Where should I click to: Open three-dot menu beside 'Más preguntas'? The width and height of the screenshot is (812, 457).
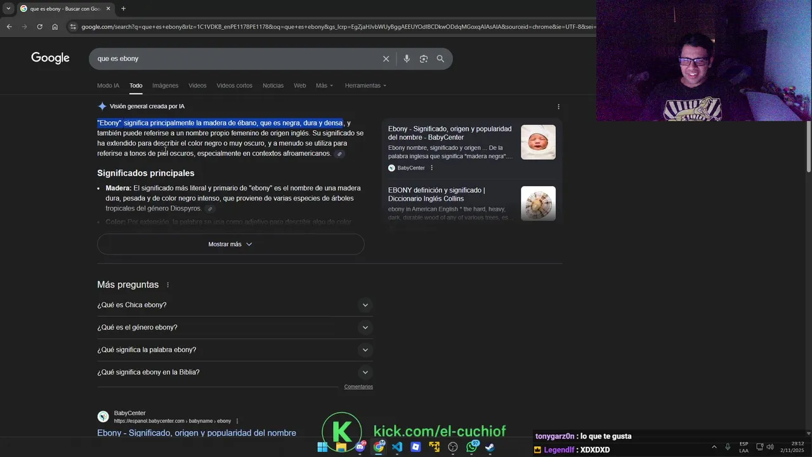click(167, 285)
